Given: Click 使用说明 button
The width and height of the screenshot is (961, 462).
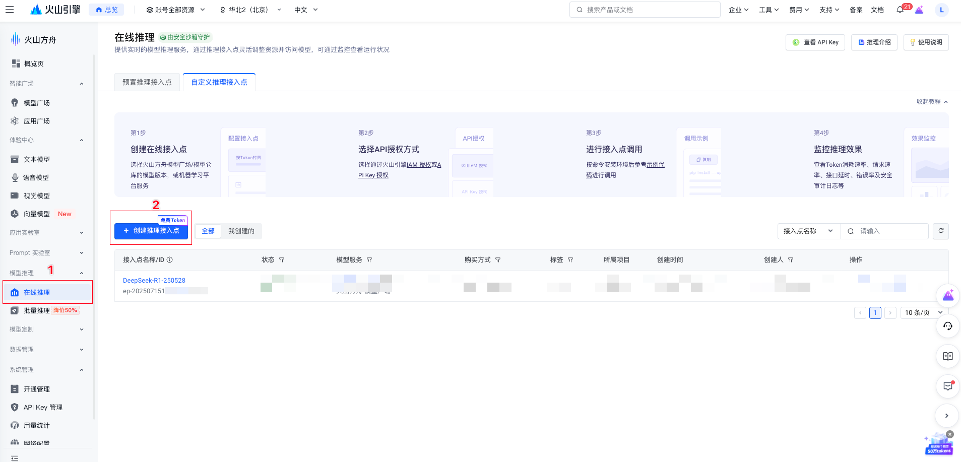Looking at the screenshot, I should [926, 42].
